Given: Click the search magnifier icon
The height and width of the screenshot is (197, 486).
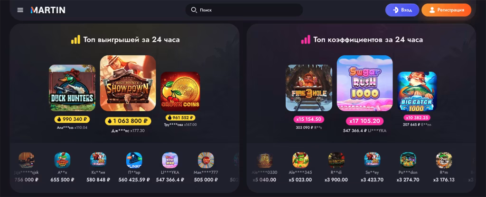Looking at the screenshot, I should pyautogui.click(x=194, y=10).
